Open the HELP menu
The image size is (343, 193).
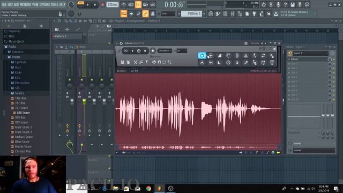pyautogui.click(x=63, y=4)
